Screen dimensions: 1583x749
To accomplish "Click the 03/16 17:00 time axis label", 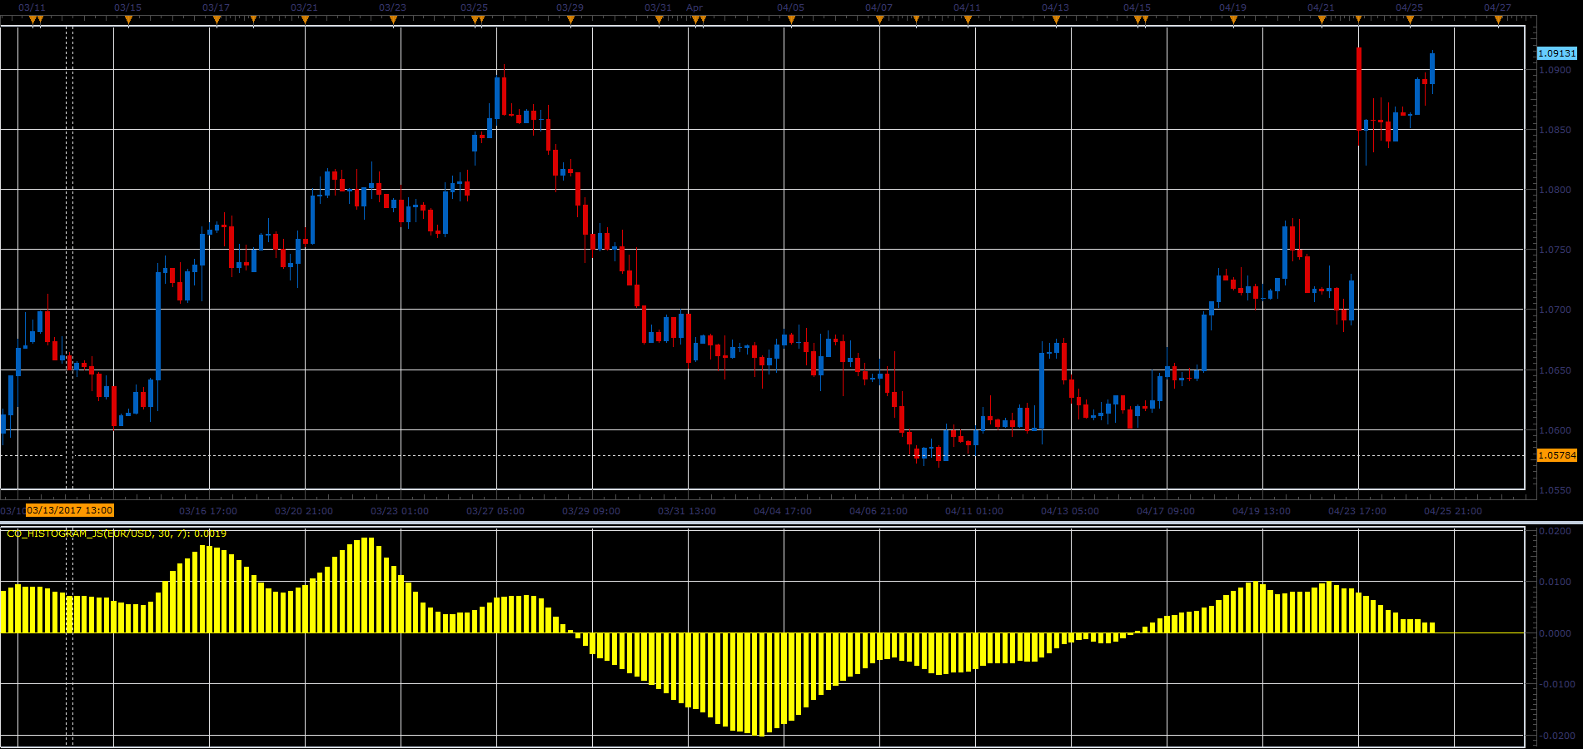I will point(208,511).
